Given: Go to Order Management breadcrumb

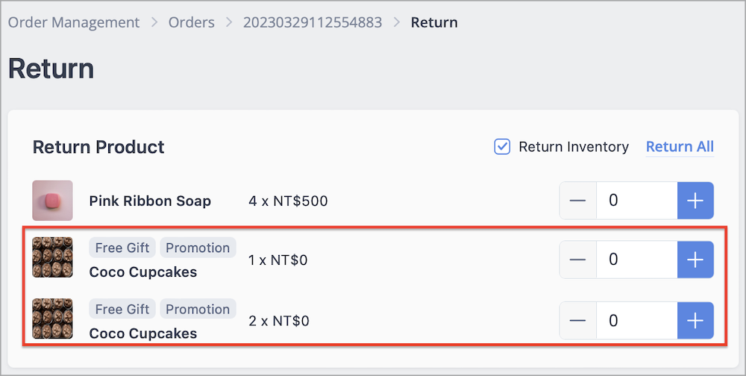Looking at the screenshot, I should click(x=74, y=22).
